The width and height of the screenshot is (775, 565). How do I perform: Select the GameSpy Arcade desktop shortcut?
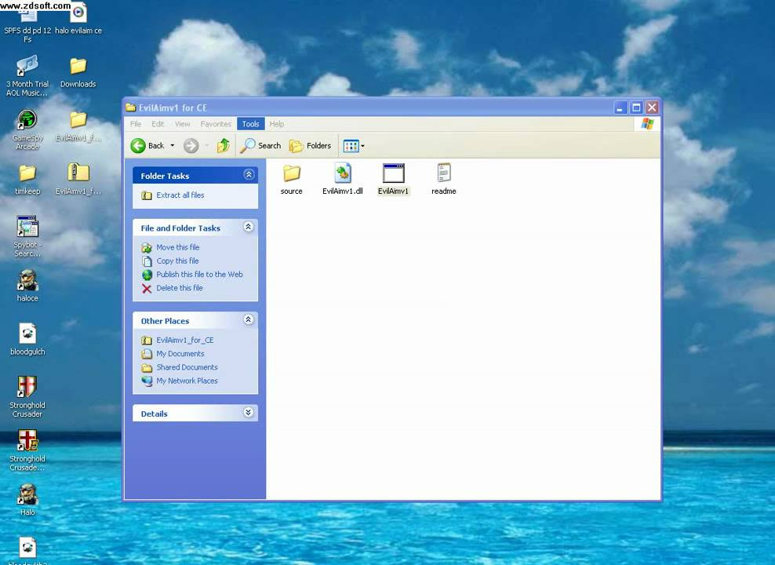point(27,129)
